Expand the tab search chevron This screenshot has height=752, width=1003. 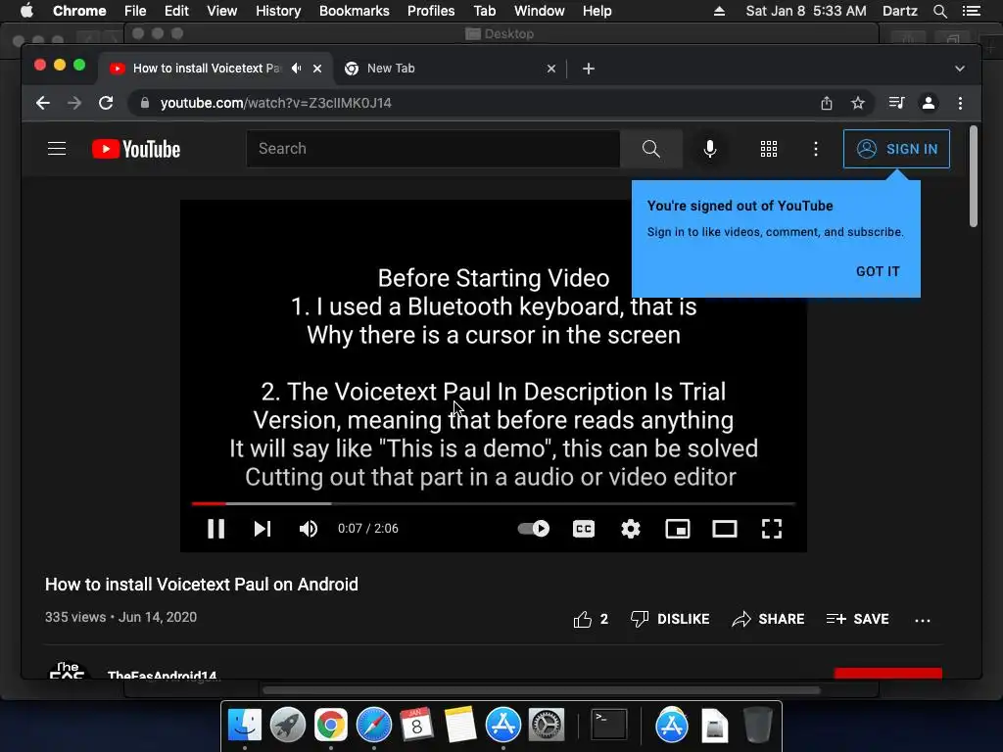(x=960, y=69)
